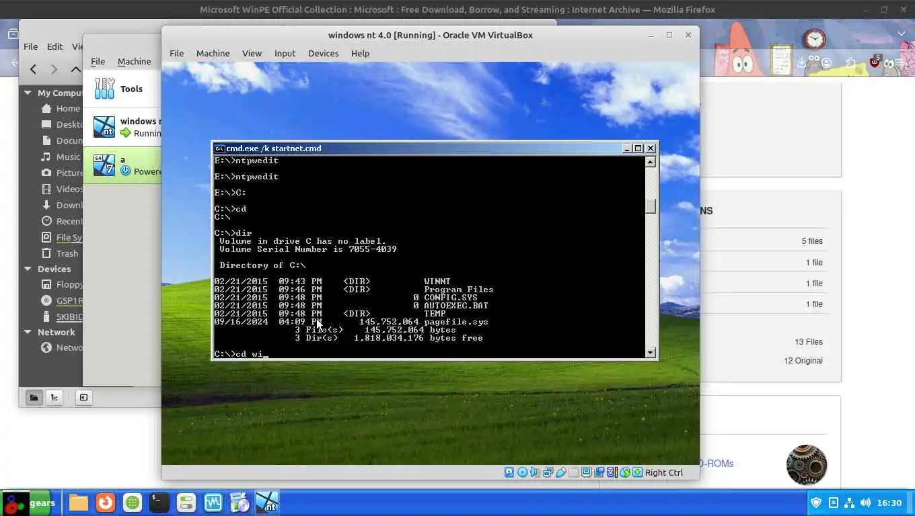The image size is (915, 516).
Task: Click the keyboard capture arrow indicator in VM status bar
Action: click(x=637, y=472)
